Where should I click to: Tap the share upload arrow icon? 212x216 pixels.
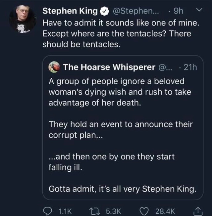pos(198,210)
